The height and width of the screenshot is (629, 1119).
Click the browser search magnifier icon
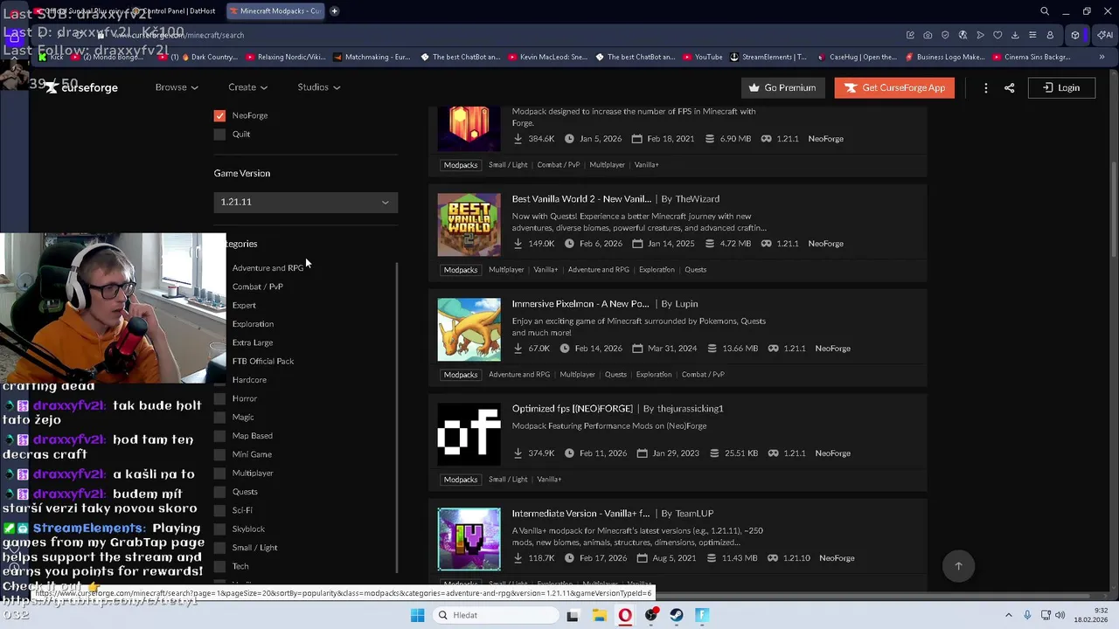click(x=1045, y=11)
